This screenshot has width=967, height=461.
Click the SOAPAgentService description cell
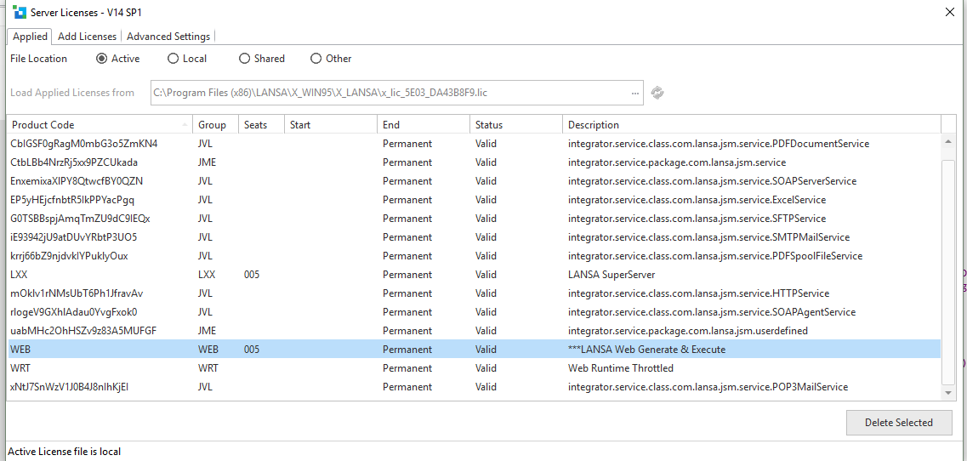point(712,312)
